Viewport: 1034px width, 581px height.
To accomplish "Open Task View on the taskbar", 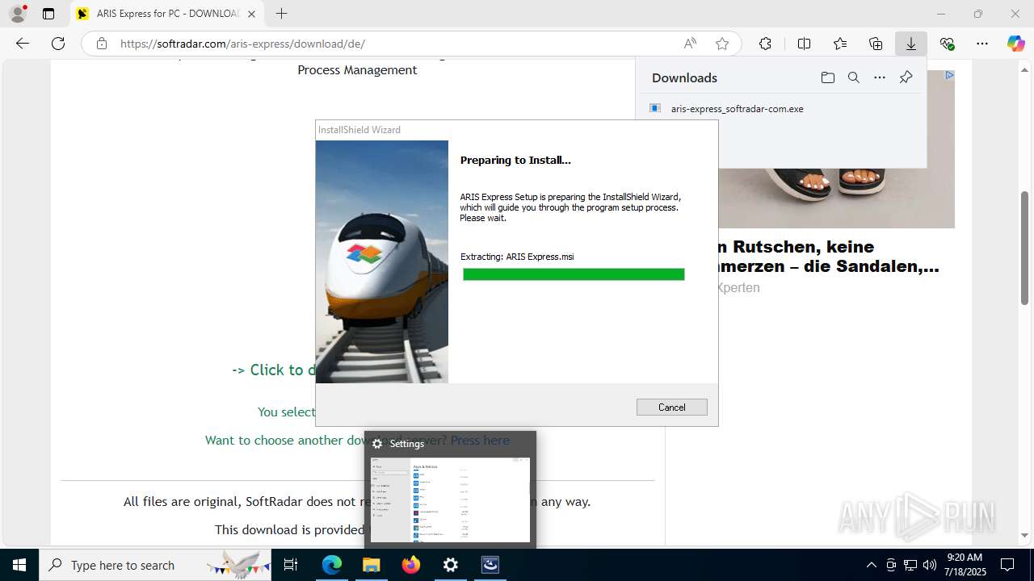I will point(291,565).
